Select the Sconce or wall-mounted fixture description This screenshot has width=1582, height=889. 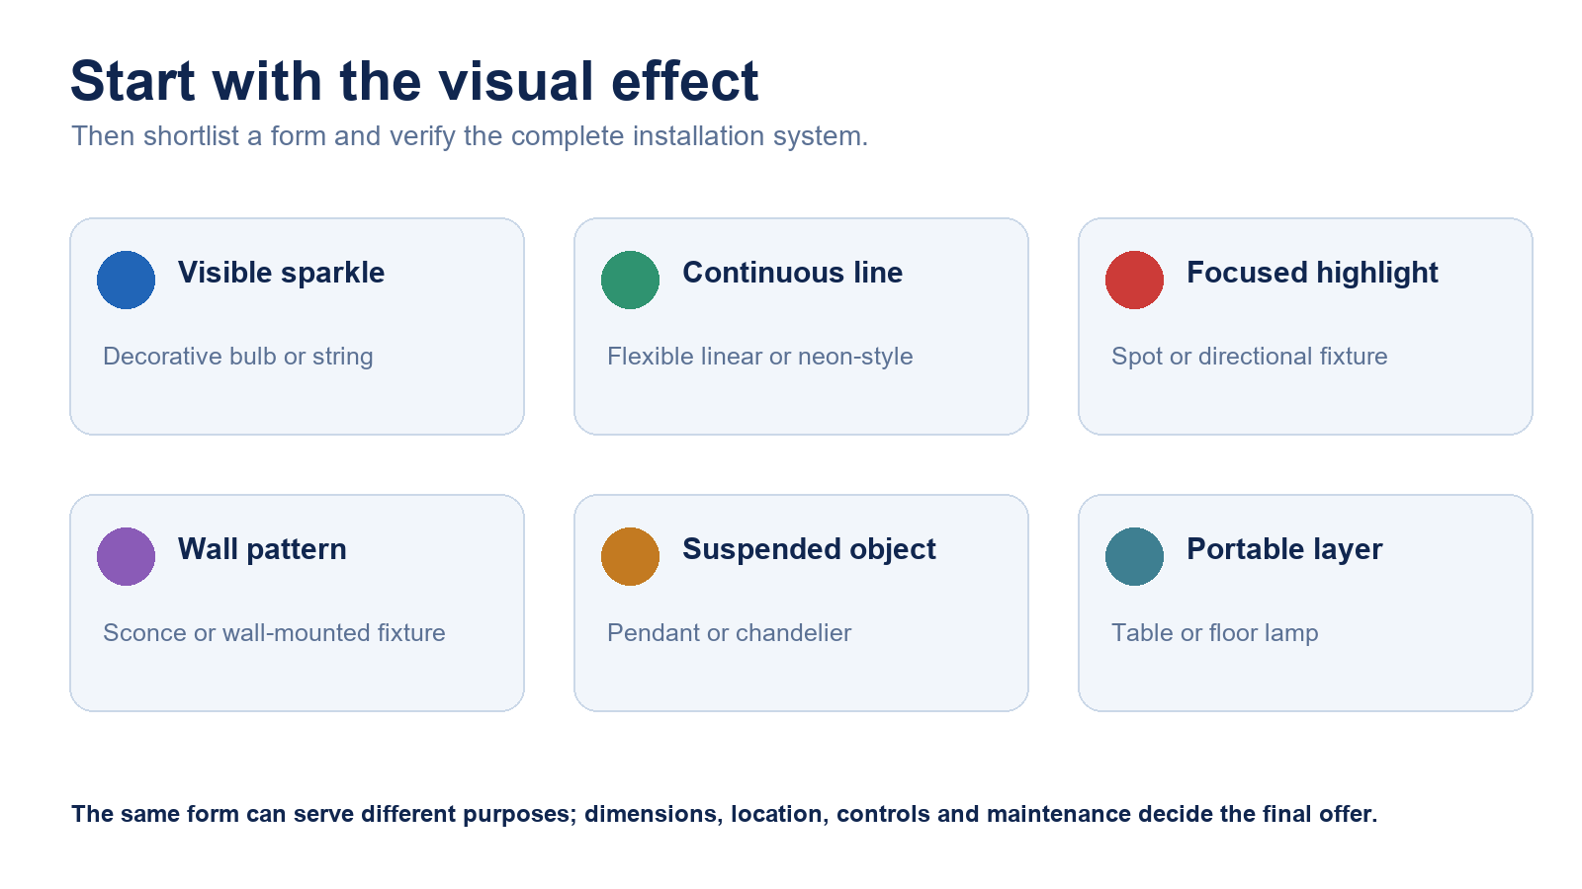coord(274,633)
